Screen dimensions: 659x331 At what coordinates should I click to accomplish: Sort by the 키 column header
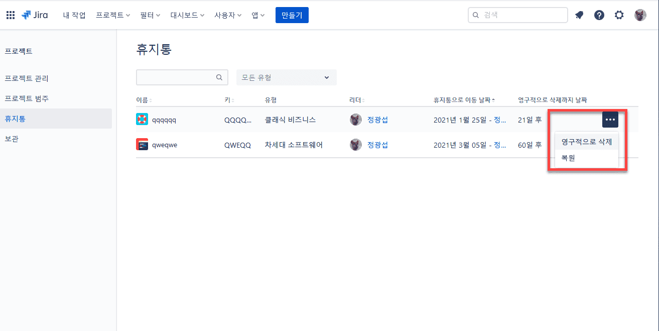229,100
